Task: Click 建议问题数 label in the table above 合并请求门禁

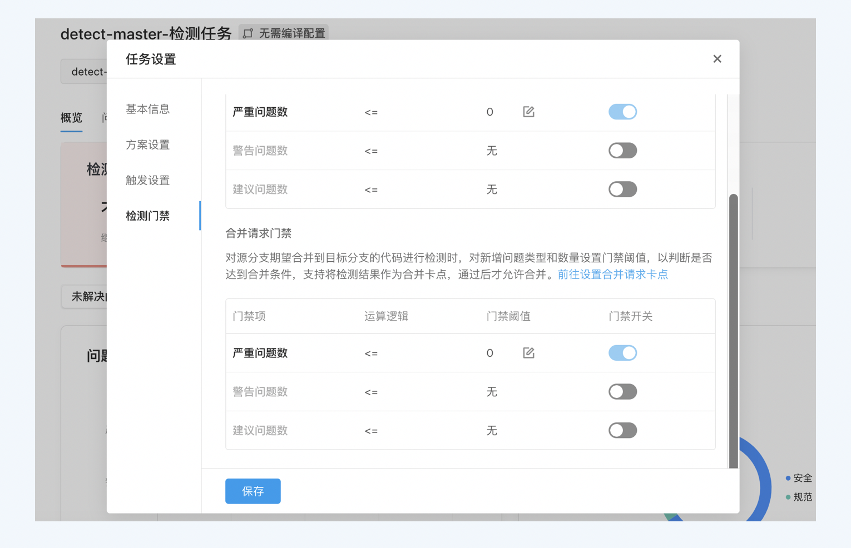Action: 260,190
